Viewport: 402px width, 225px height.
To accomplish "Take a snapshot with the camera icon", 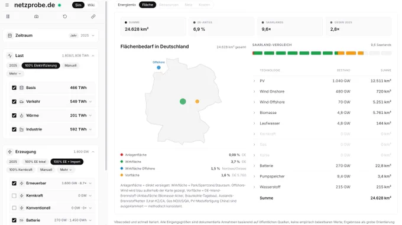I will click(37, 17).
